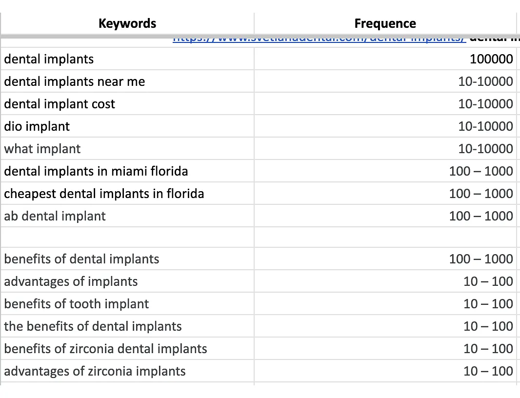Select the 'ab dental implant' cell
This screenshot has width=520, height=398.
pyautogui.click(x=55, y=216)
